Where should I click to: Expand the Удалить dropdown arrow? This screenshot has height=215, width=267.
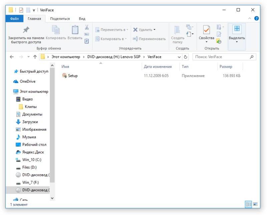click(x=155, y=30)
